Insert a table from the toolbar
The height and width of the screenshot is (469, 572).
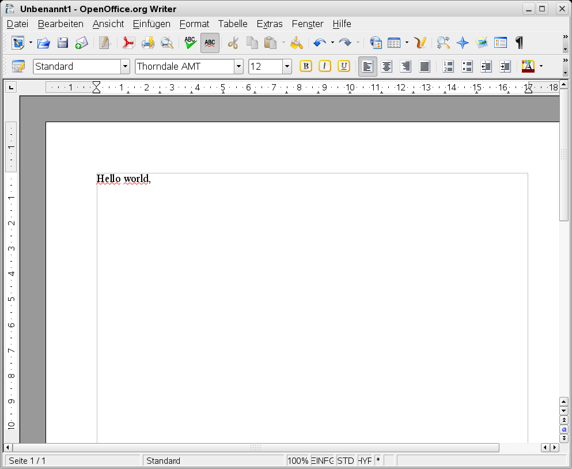tap(395, 43)
